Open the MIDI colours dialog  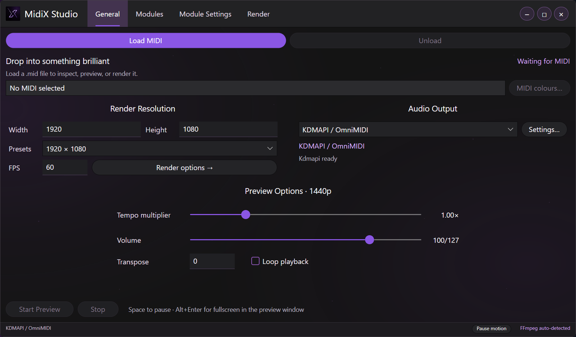tap(539, 88)
